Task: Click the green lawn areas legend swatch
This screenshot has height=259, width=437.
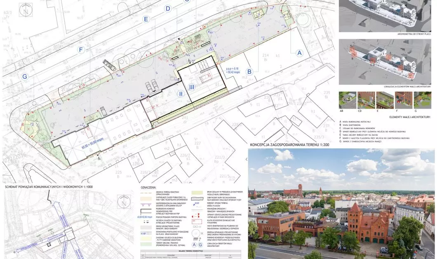Action: 146,244
